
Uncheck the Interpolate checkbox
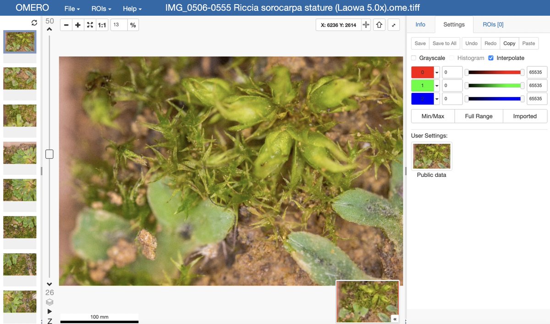[491, 58]
